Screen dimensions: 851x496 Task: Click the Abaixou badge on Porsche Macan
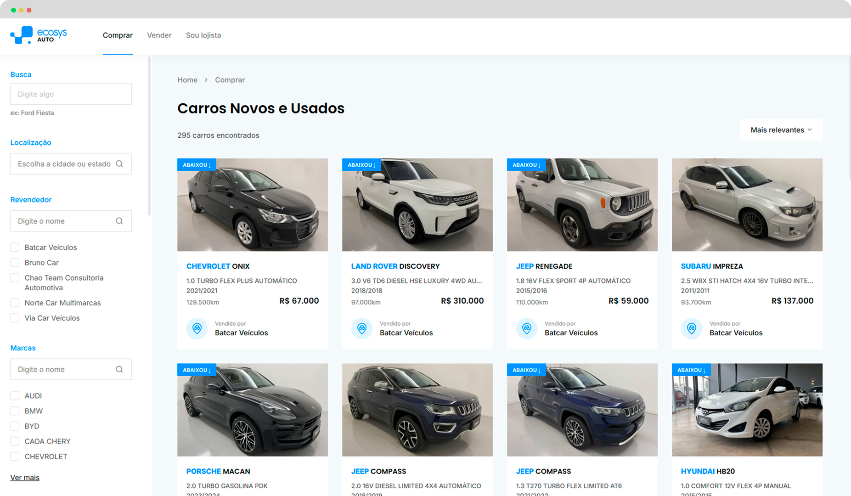click(197, 370)
